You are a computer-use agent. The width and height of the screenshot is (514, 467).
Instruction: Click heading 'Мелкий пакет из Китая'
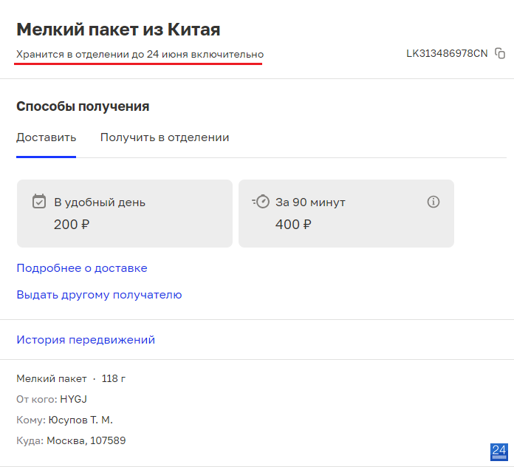[118, 30]
